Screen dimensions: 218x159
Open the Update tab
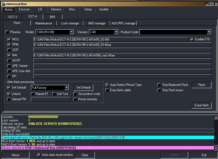coord(104,9)
